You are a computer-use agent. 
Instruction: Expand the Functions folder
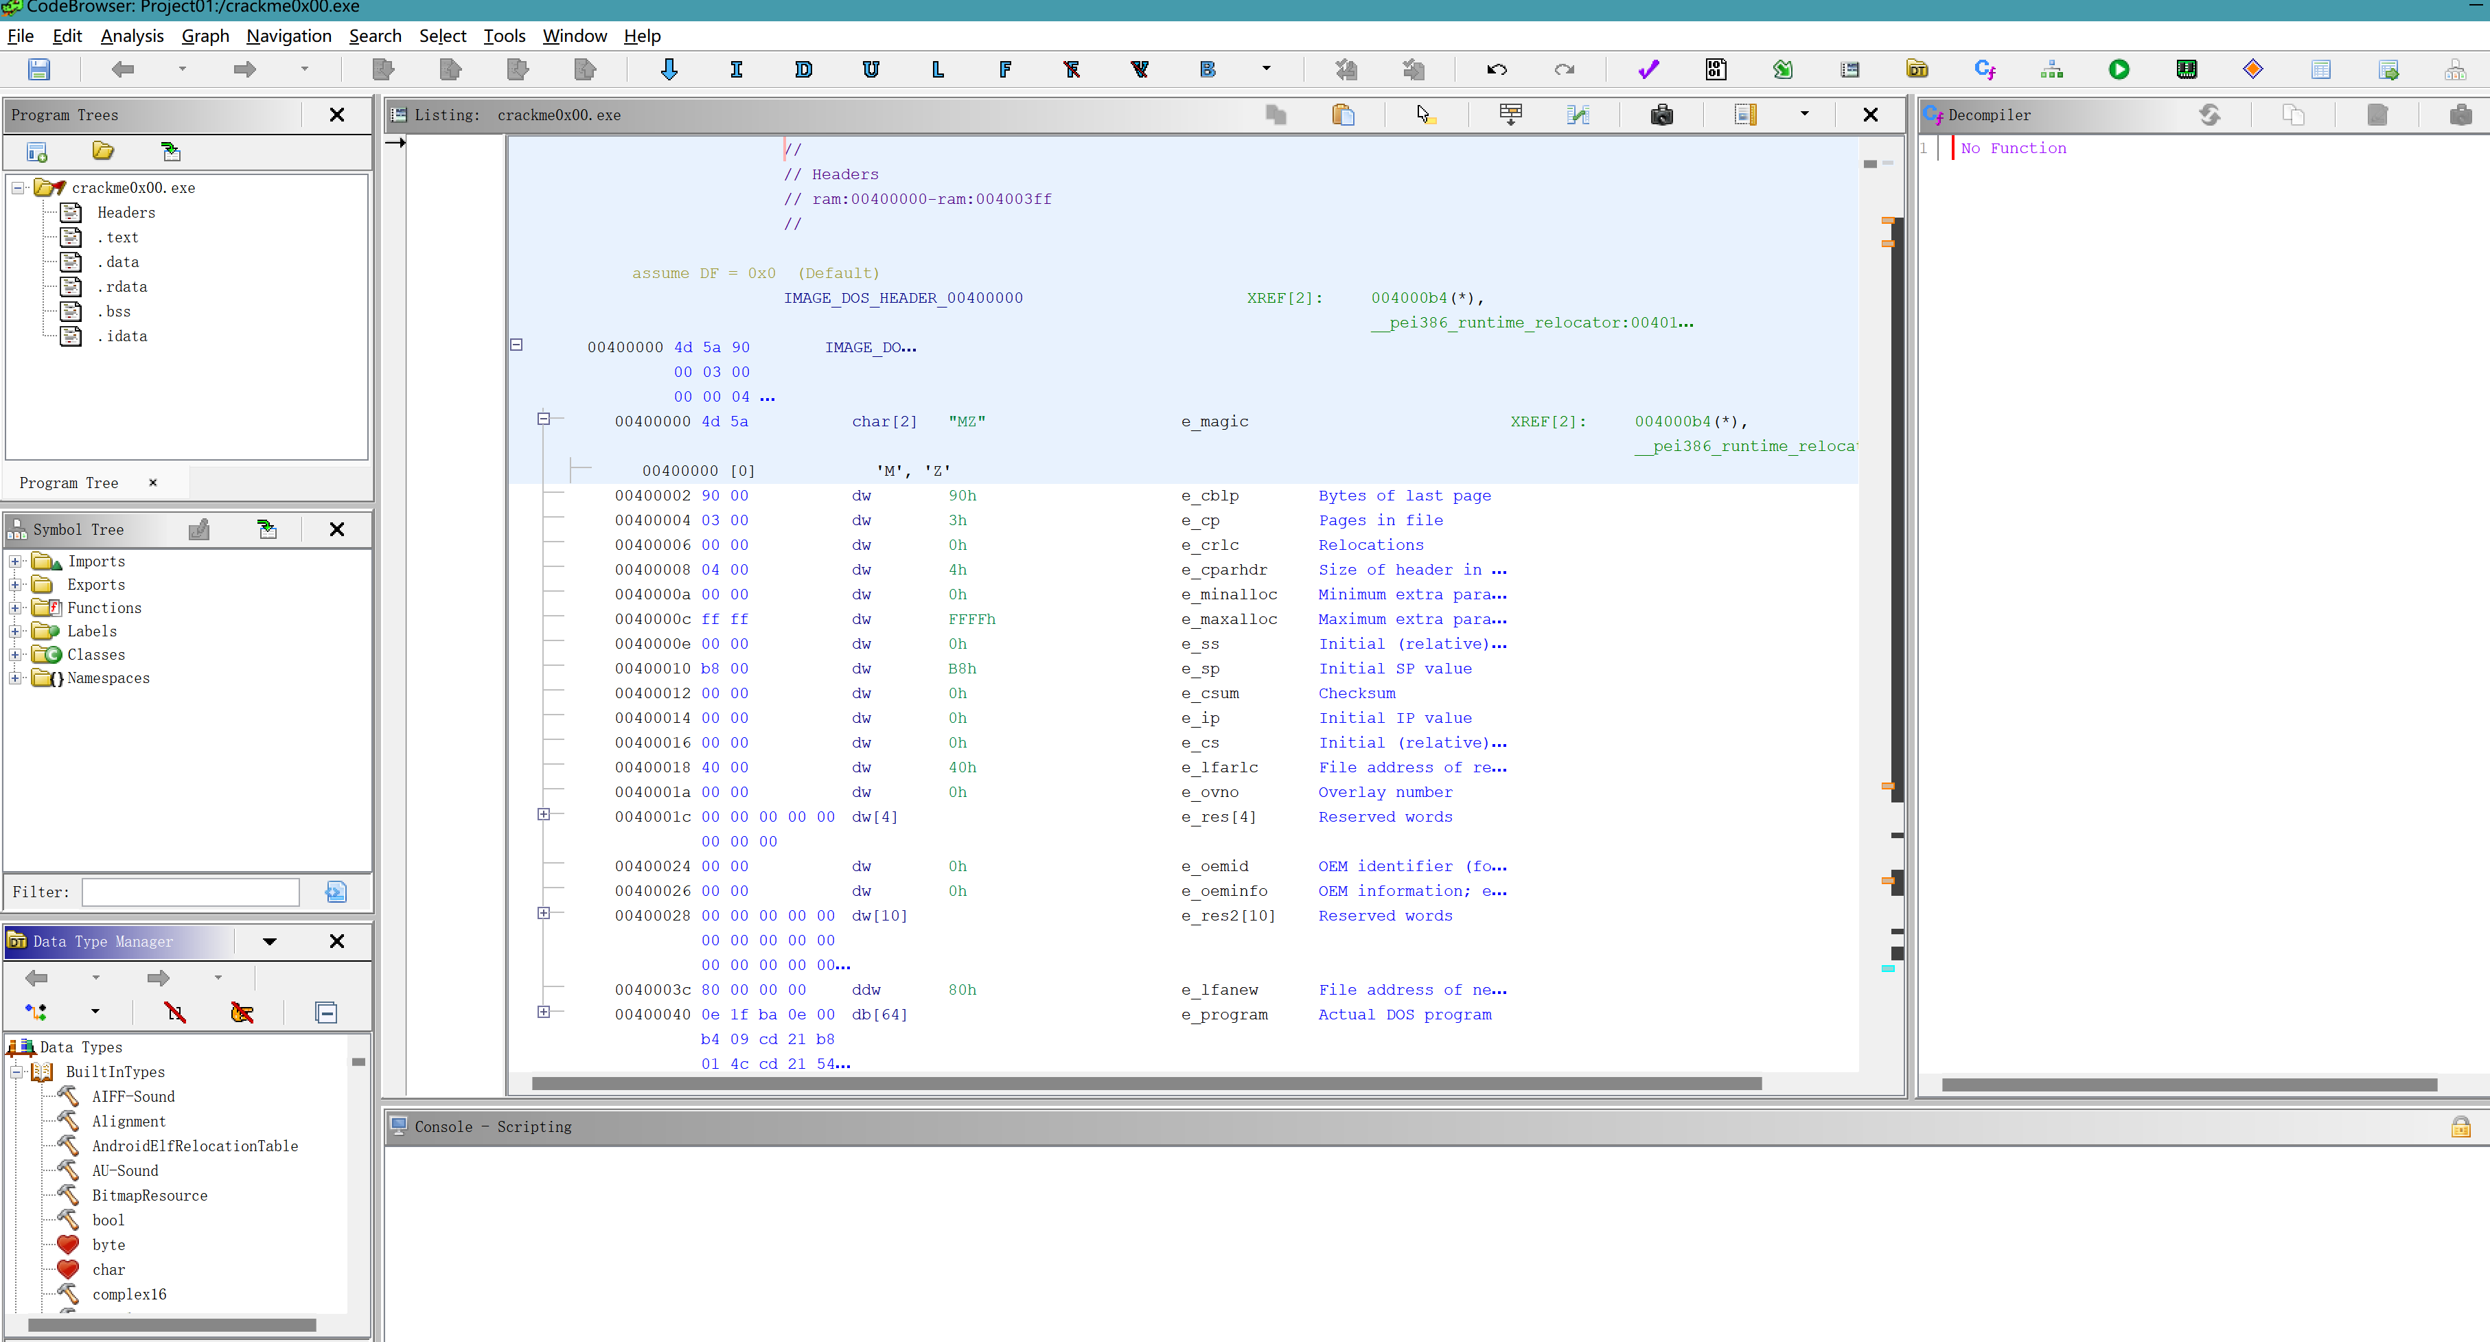point(16,608)
